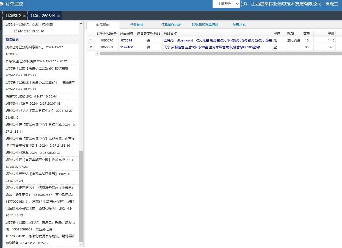Click the quantity cell showing 30
Image resolution: width=342 pixels, height=248 pixels.
coord(307,47)
